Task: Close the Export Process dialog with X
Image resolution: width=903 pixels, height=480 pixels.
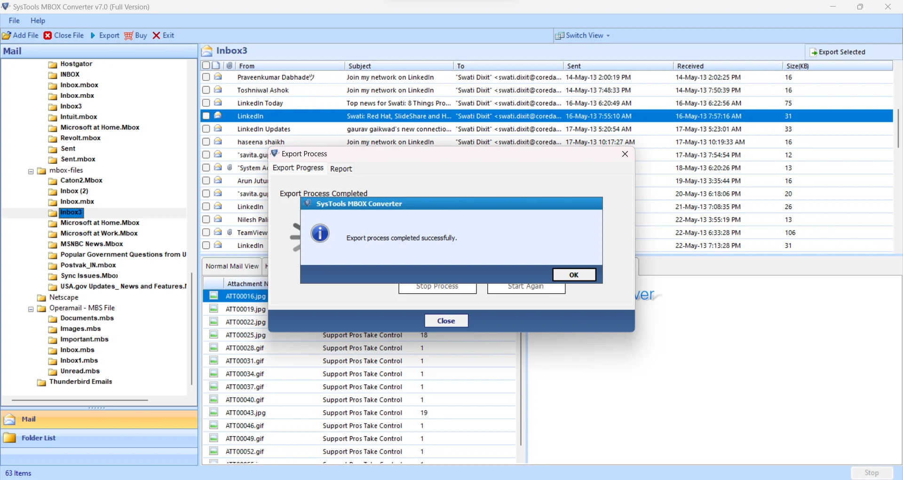Action: pos(625,154)
